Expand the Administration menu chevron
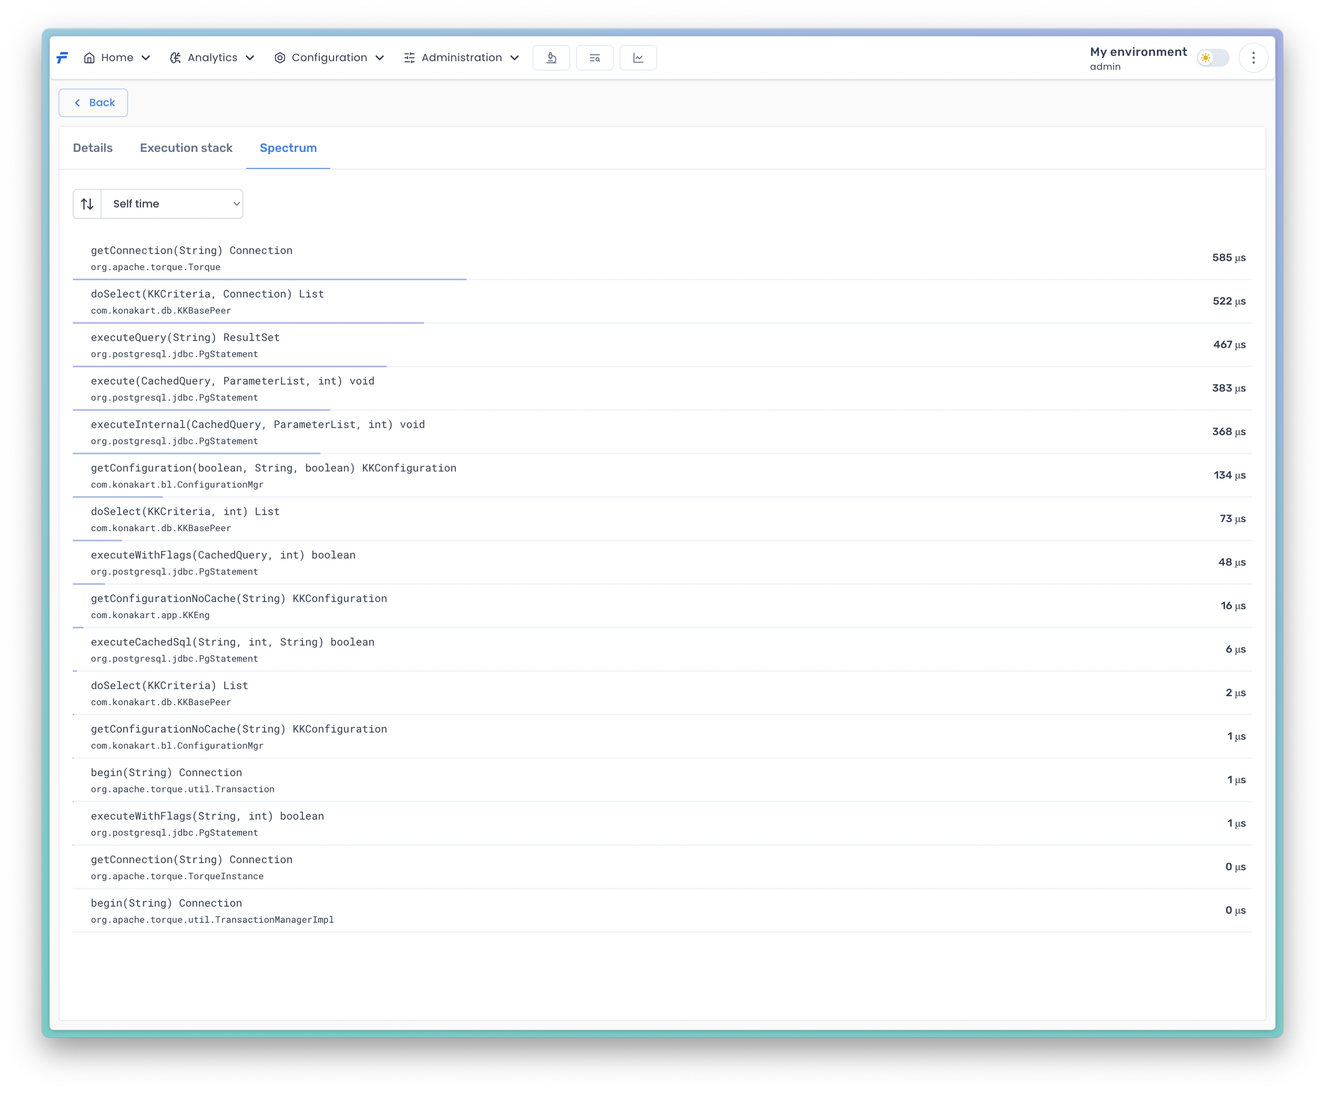This screenshot has height=1093, width=1325. (x=515, y=58)
